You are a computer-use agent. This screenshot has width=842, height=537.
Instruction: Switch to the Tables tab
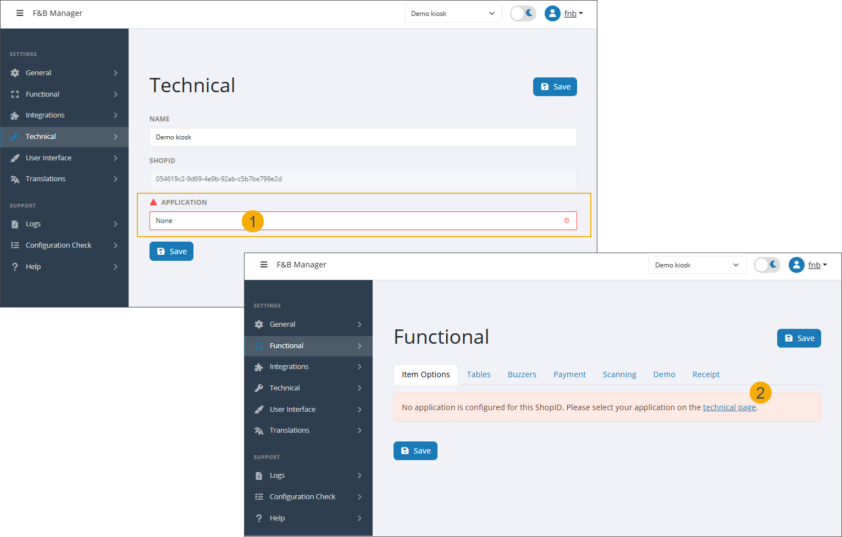478,374
